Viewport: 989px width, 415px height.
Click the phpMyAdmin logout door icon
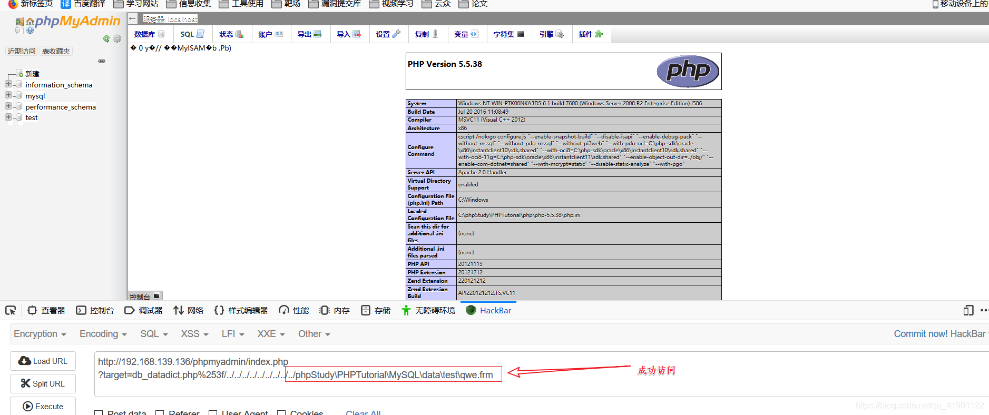coord(19,22)
